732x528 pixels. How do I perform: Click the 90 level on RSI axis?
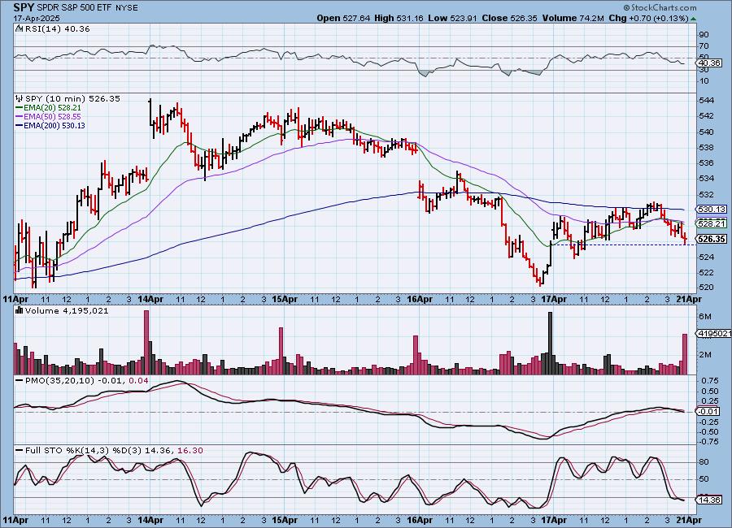pyautogui.click(x=704, y=34)
